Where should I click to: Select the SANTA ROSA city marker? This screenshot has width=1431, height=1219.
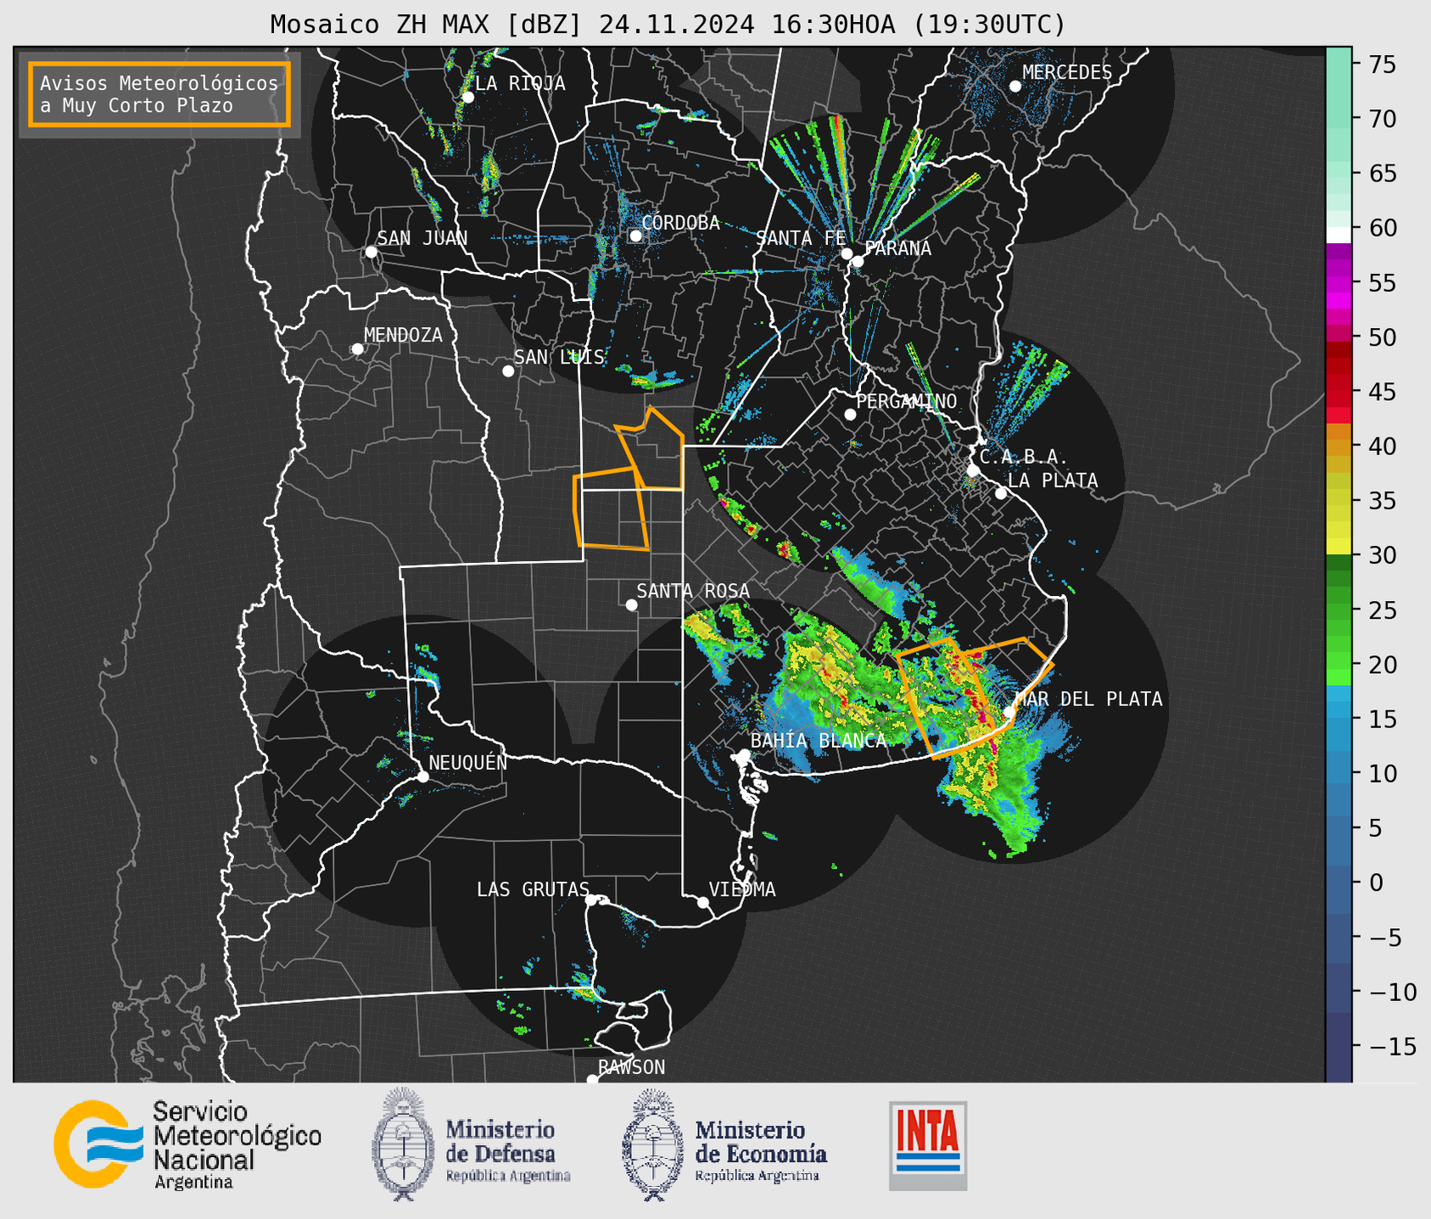click(631, 605)
